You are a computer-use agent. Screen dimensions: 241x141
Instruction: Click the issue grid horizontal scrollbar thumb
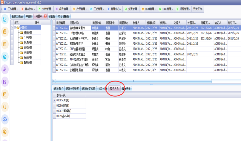(x=133, y=81)
